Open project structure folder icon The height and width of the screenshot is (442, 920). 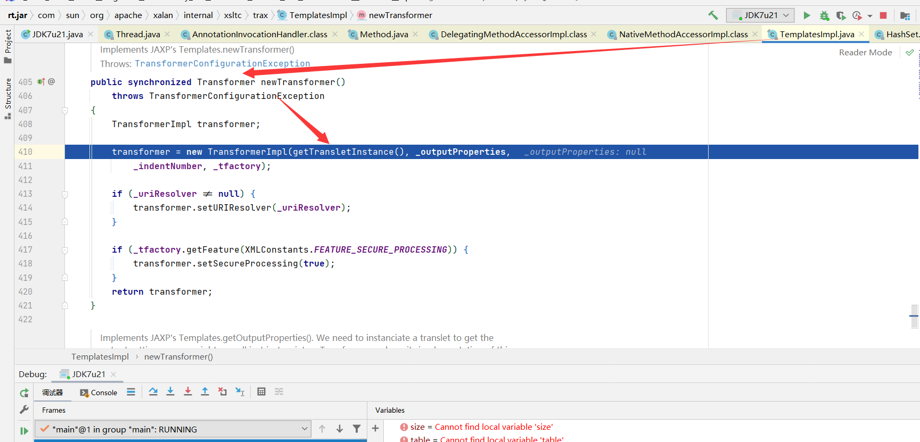coord(905,15)
